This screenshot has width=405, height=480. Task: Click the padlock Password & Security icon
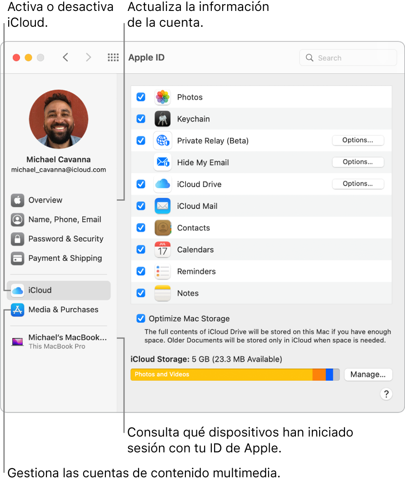[17, 239]
